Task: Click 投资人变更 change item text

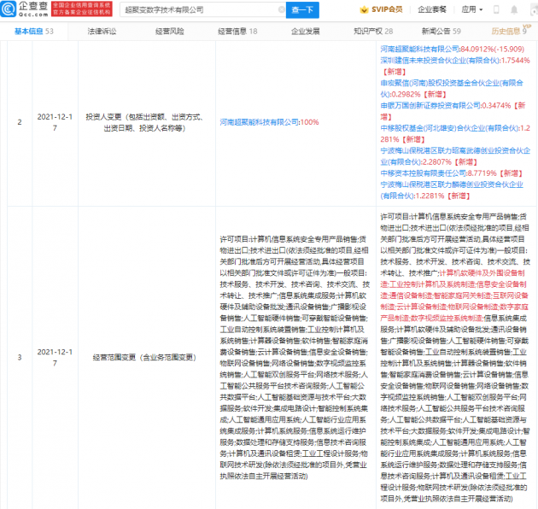Action: pyautogui.click(x=144, y=122)
